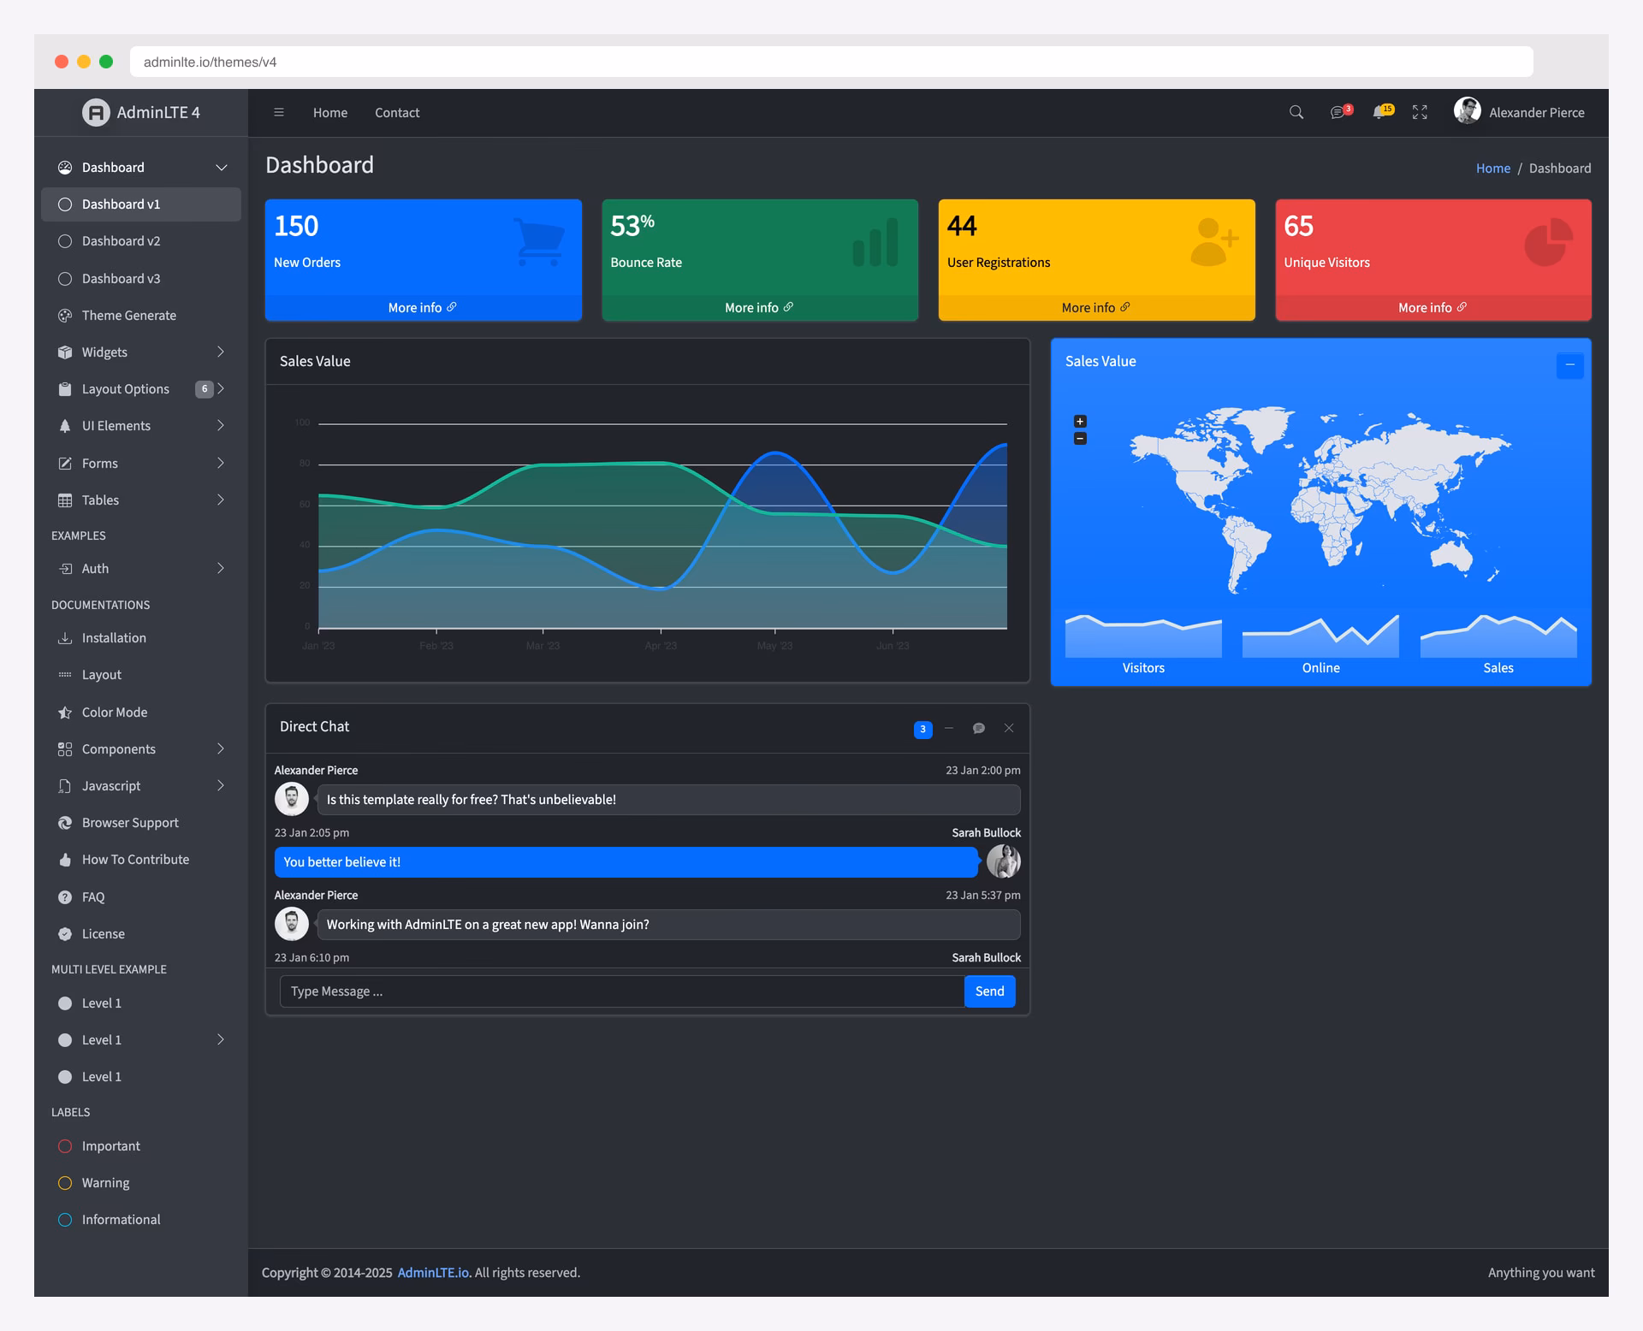Click Alexander Pierce avatar in navbar
Screen dimensions: 1643x1331
1467,110
